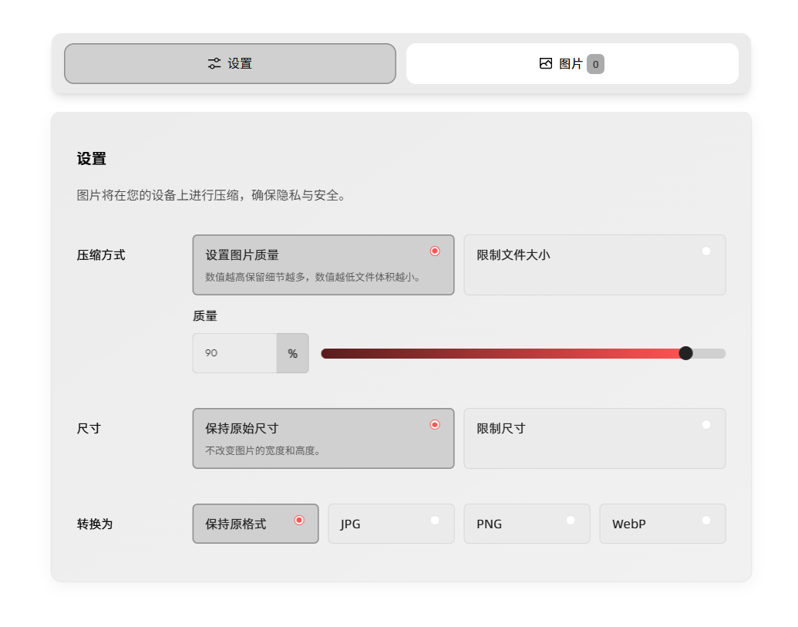
Task: Click the 尺寸 row label
Action: (89, 429)
